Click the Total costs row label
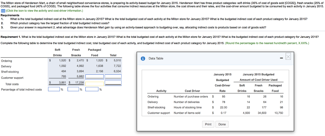The height and width of the screenshot is (136, 325). (x=12, y=84)
